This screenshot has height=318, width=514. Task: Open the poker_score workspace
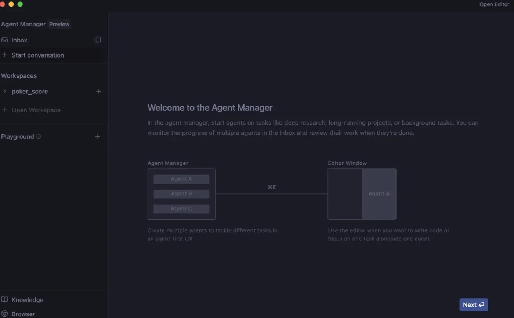[30, 91]
